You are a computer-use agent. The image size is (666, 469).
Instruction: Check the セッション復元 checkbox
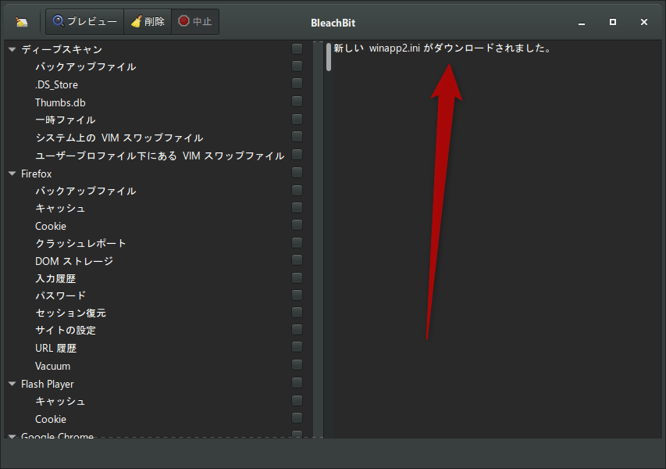[297, 313]
